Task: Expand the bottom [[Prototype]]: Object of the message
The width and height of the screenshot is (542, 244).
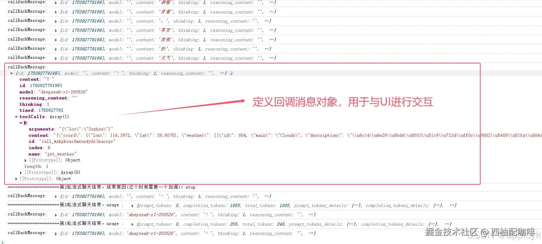Action: click(x=16, y=178)
